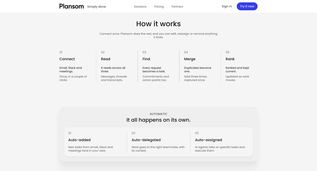Go to the Pricing page
The height and width of the screenshot is (171, 317).
click(x=159, y=6)
